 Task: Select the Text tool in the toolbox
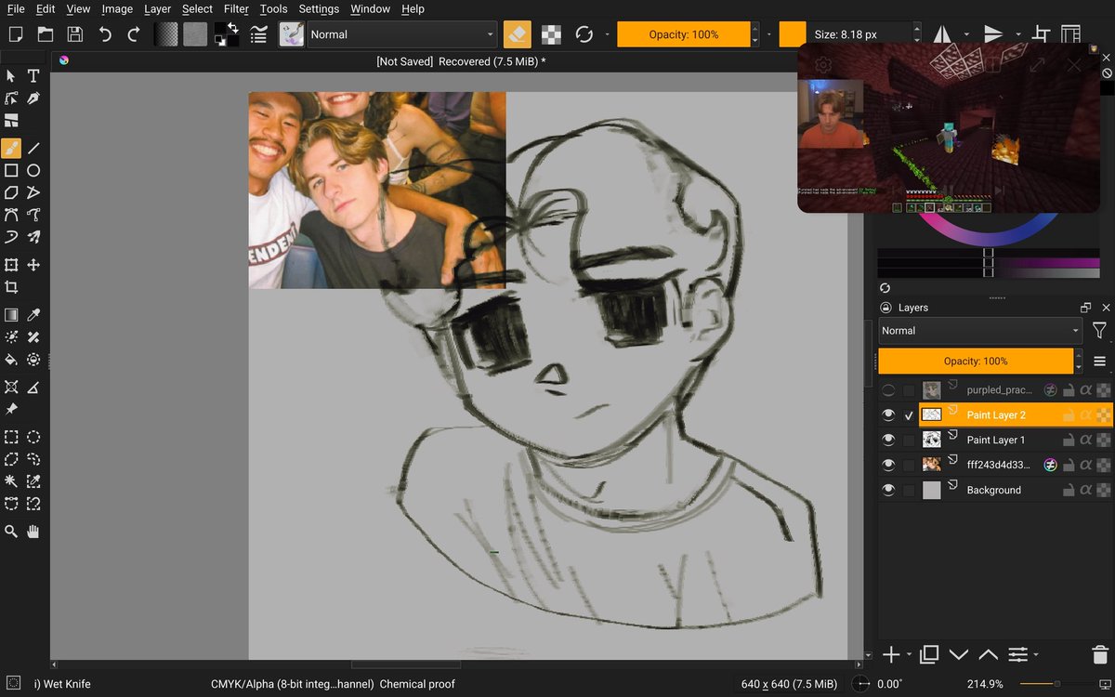33,75
